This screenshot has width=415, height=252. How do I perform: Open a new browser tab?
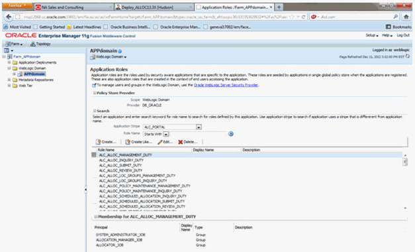pos(279,7)
